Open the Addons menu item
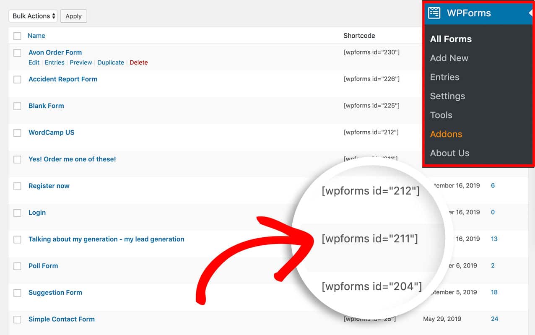This screenshot has height=335, width=535. pyautogui.click(x=446, y=134)
